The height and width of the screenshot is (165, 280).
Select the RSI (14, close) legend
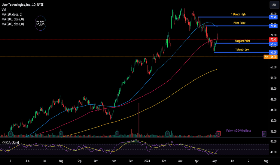(x=10, y=142)
